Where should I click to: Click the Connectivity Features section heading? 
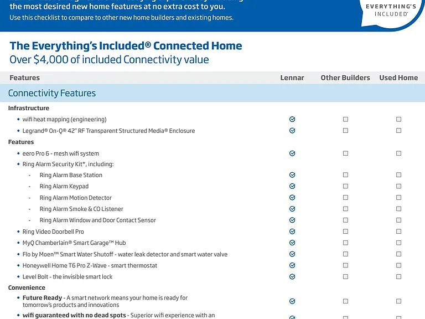[52, 93]
